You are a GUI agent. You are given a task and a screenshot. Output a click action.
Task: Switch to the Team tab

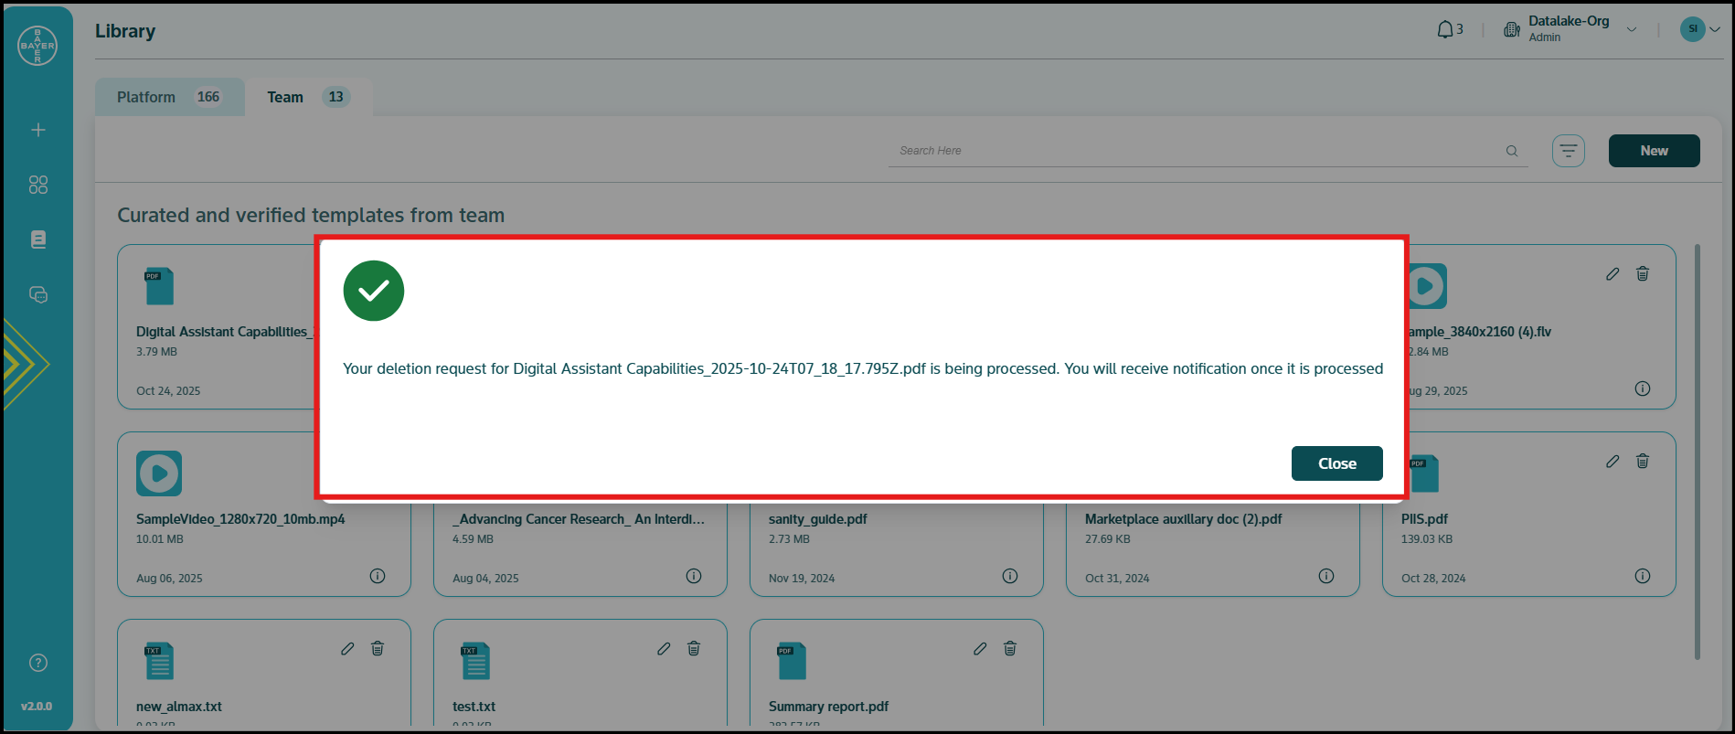coord(308,97)
